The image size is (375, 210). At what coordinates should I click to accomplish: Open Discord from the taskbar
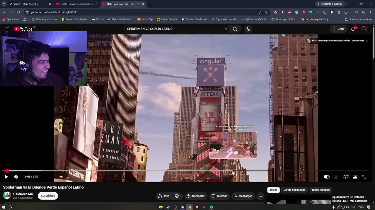[183, 207]
